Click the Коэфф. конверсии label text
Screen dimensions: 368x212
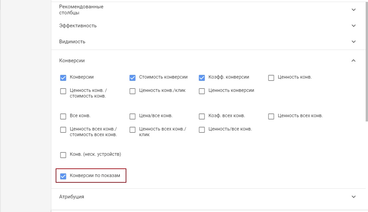229,77
